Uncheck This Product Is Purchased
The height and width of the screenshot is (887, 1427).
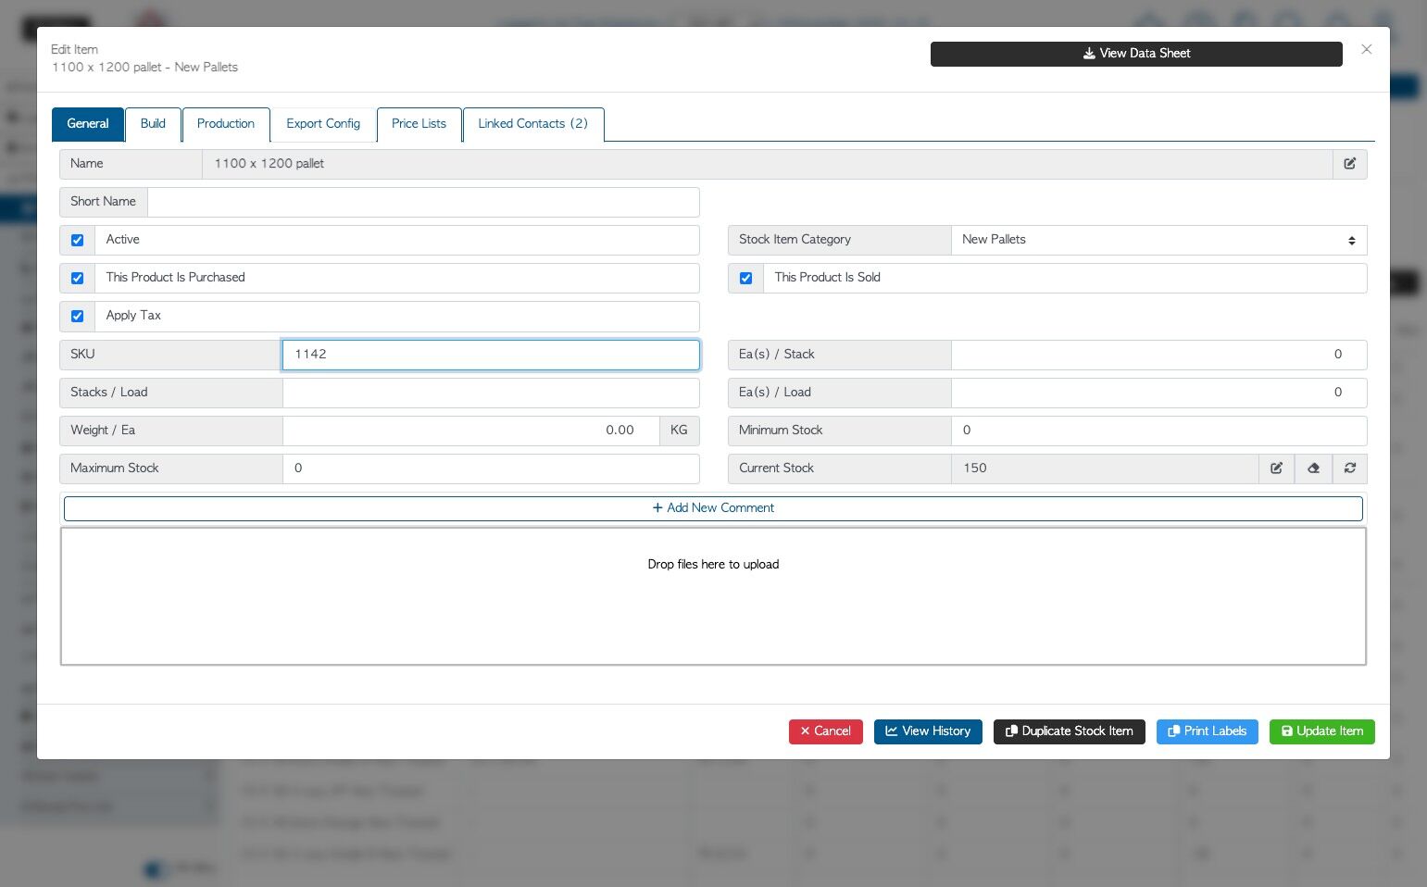click(x=77, y=278)
